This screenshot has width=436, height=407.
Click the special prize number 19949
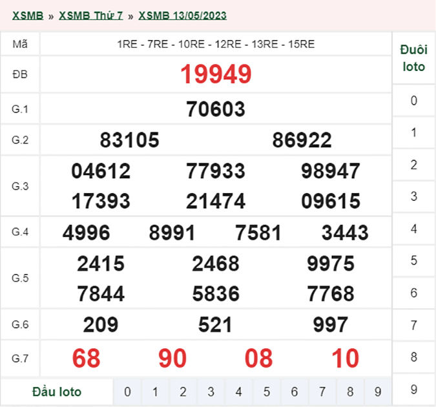(216, 75)
